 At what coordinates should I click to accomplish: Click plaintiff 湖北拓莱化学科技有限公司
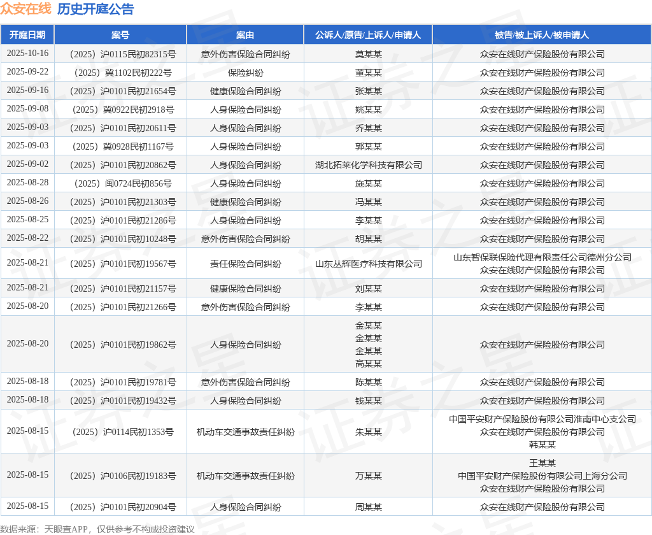point(369,165)
